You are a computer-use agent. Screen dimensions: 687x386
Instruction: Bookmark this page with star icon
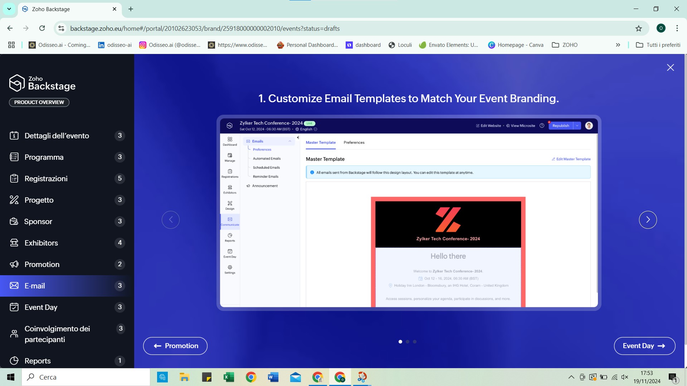639,28
